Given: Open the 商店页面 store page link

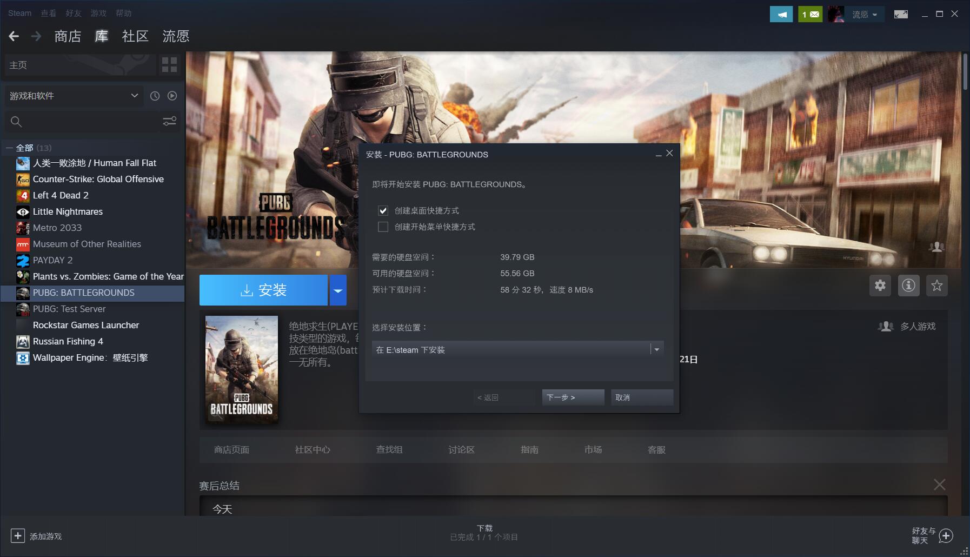Looking at the screenshot, I should (x=231, y=449).
